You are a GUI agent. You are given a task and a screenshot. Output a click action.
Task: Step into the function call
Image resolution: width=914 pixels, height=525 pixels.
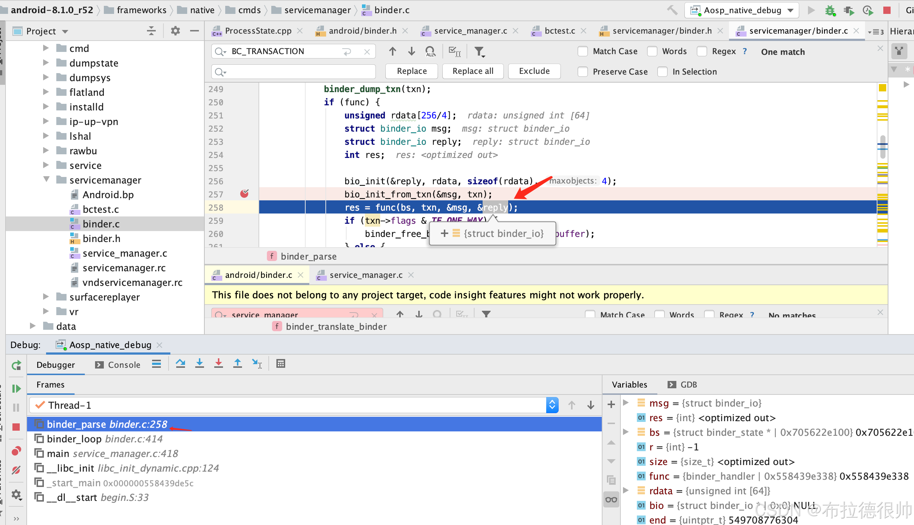point(200,363)
